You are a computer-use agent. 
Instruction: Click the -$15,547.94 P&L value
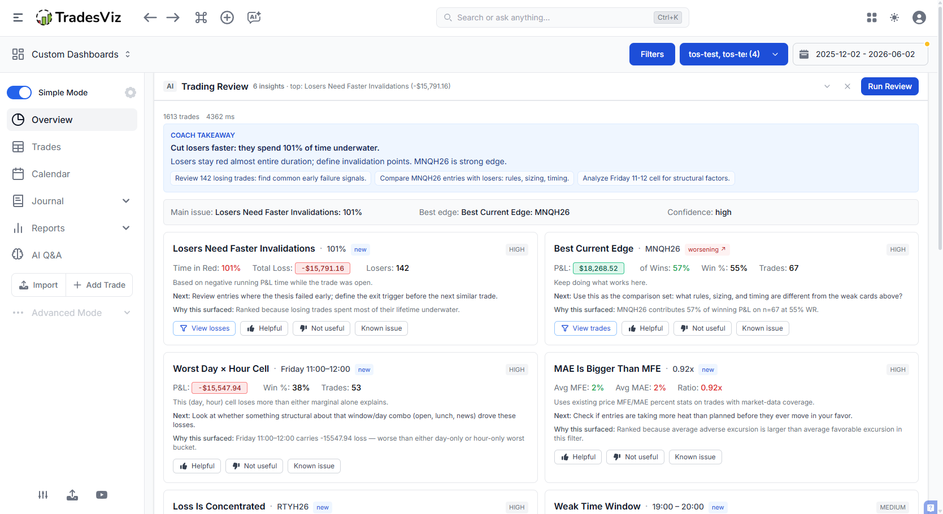coord(220,388)
